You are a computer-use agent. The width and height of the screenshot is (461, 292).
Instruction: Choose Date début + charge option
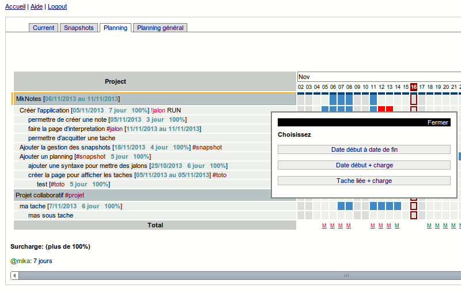click(x=364, y=165)
